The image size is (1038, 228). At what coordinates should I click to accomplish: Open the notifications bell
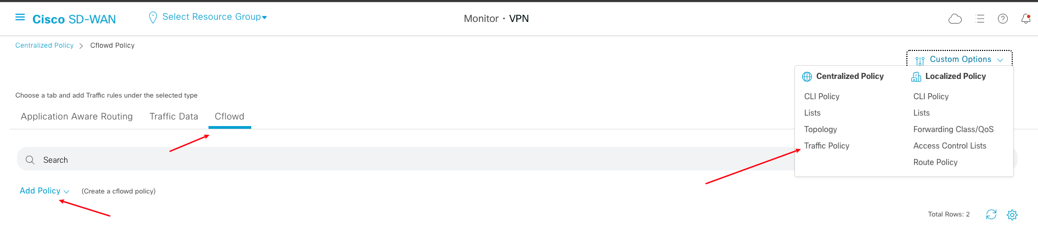pos(1025,19)
